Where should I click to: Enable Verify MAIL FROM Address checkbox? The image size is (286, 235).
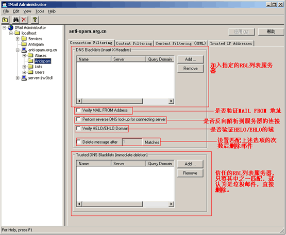(x=78, y=110)
